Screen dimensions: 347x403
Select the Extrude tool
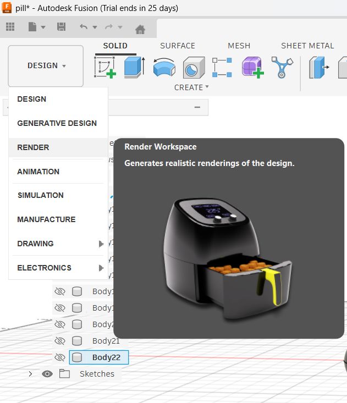click(134, 67)
